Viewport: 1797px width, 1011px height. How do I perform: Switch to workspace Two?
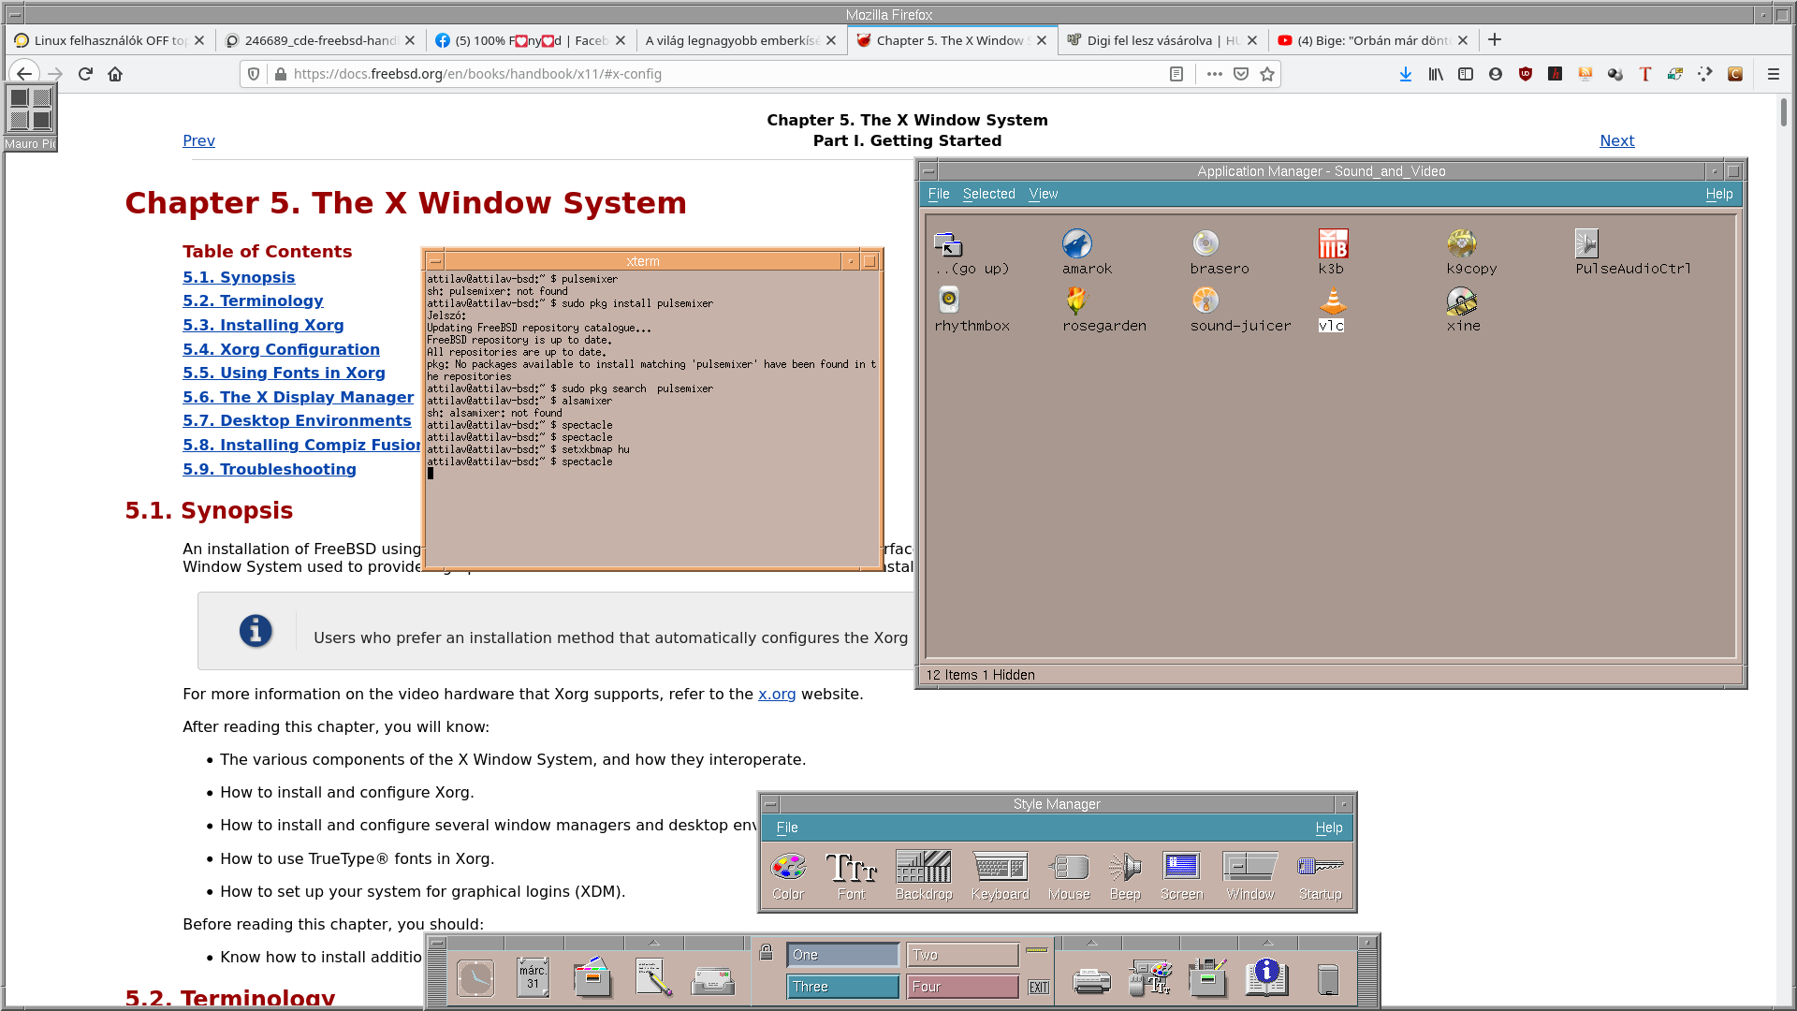963,955
